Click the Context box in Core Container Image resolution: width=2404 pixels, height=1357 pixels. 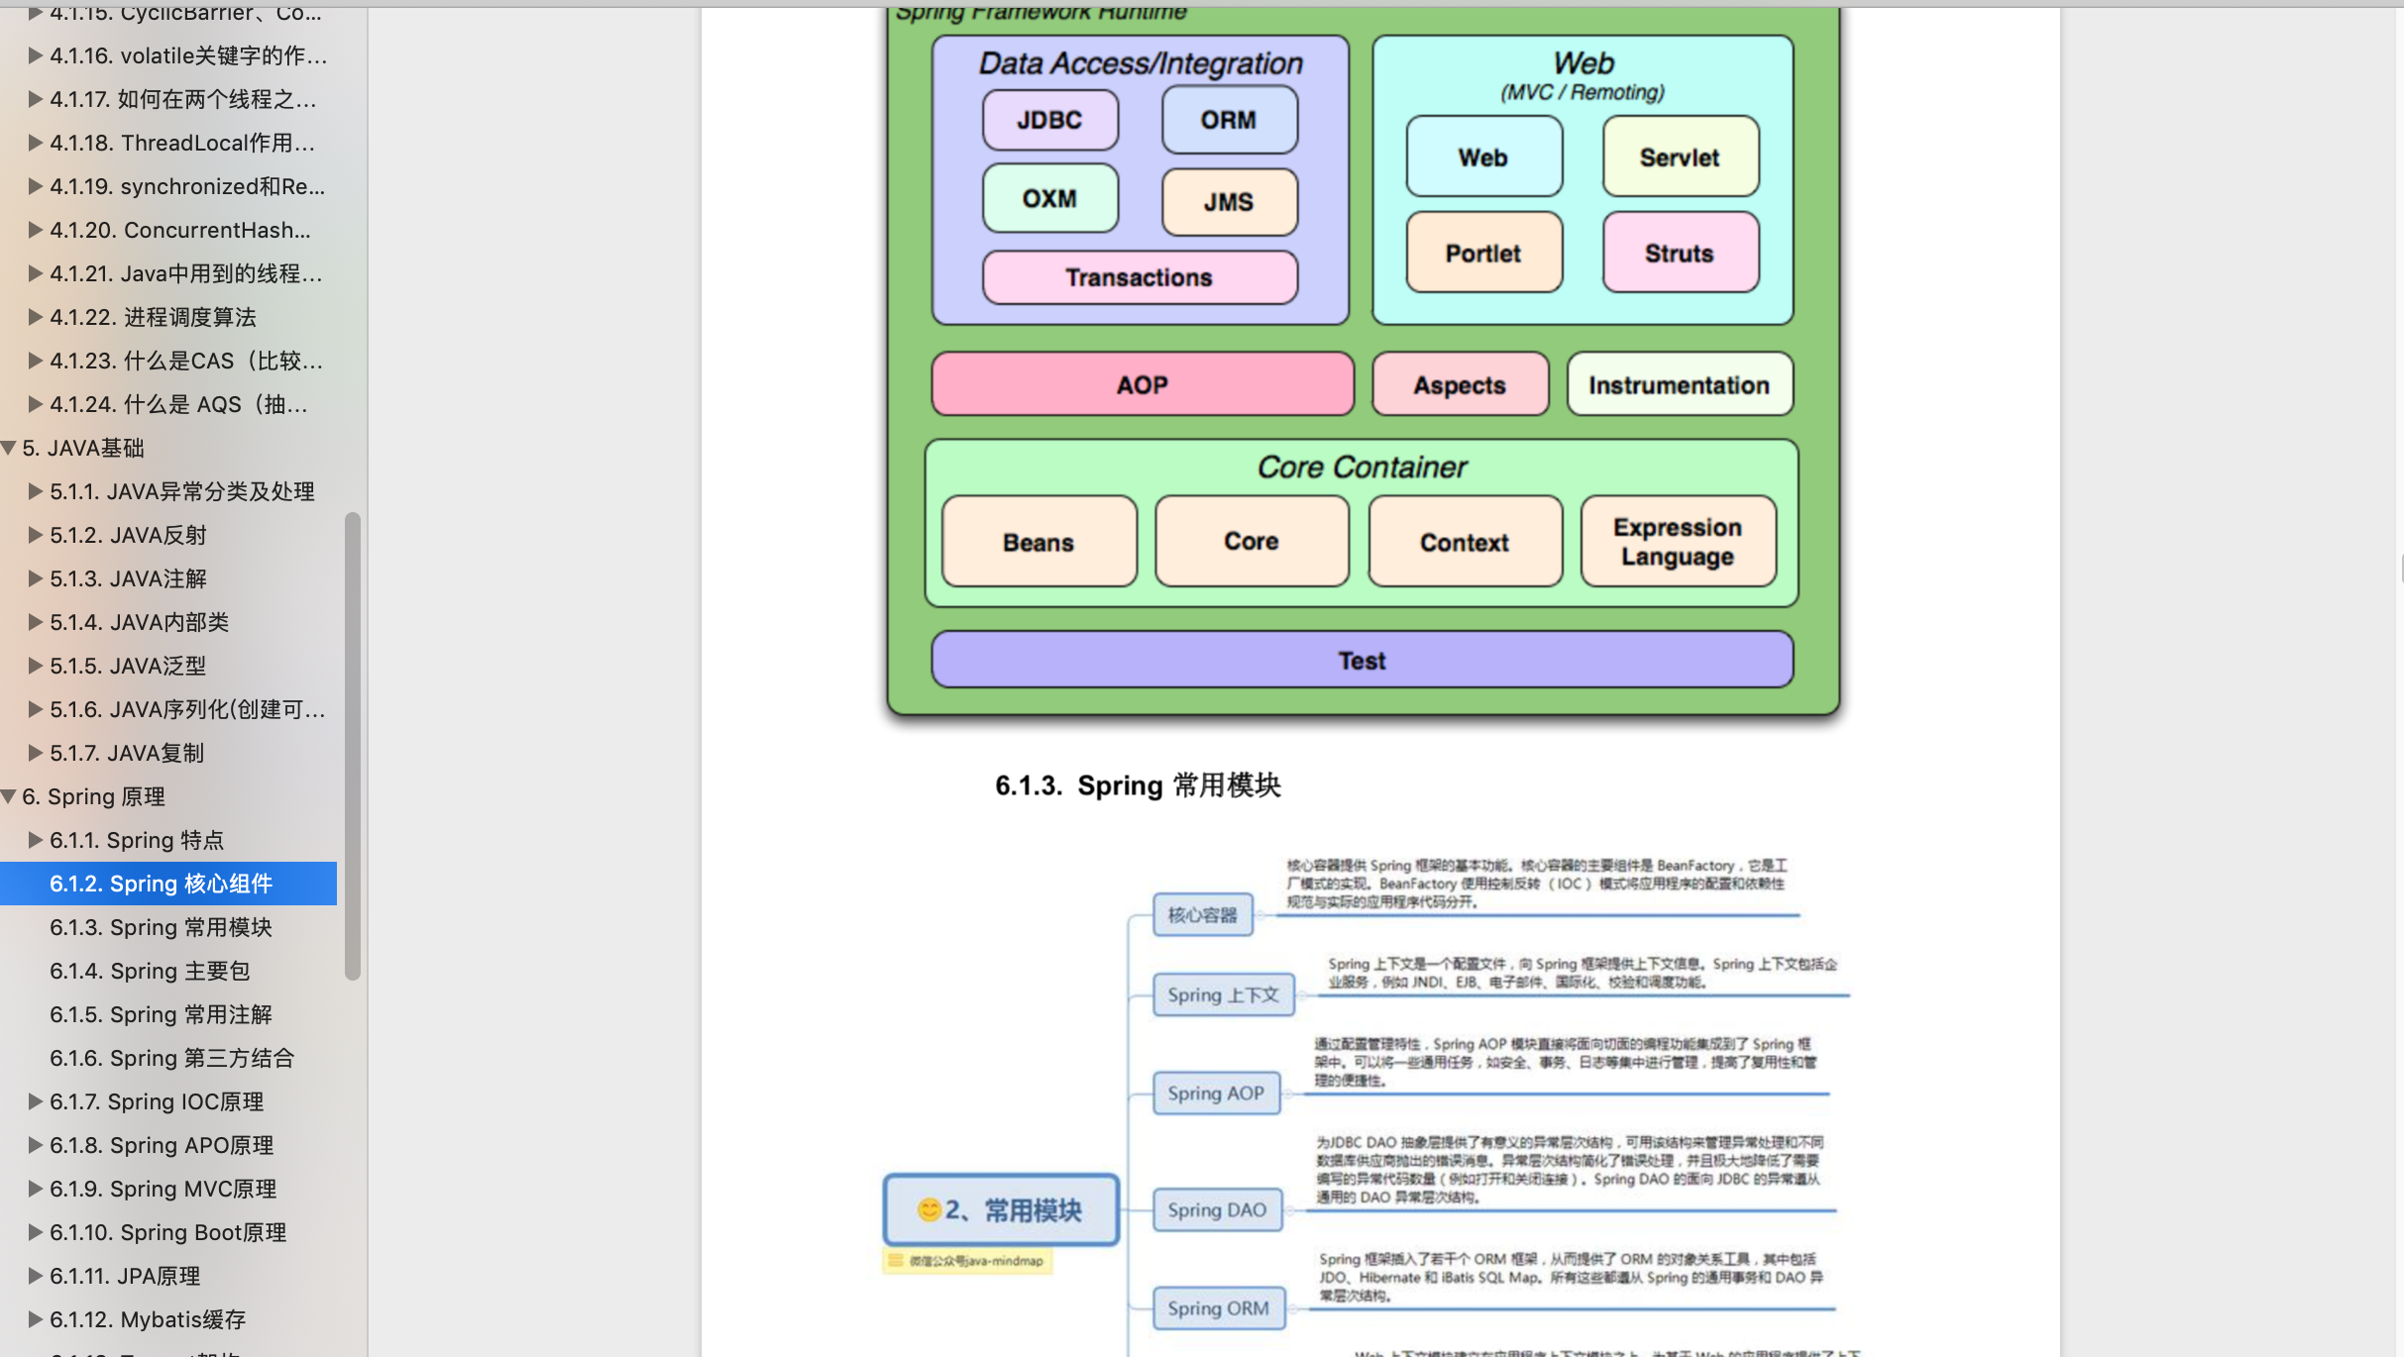[x=1466, y=542]
